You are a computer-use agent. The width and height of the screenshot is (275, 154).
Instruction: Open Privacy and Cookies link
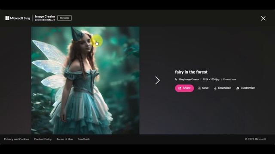point(17,139)
